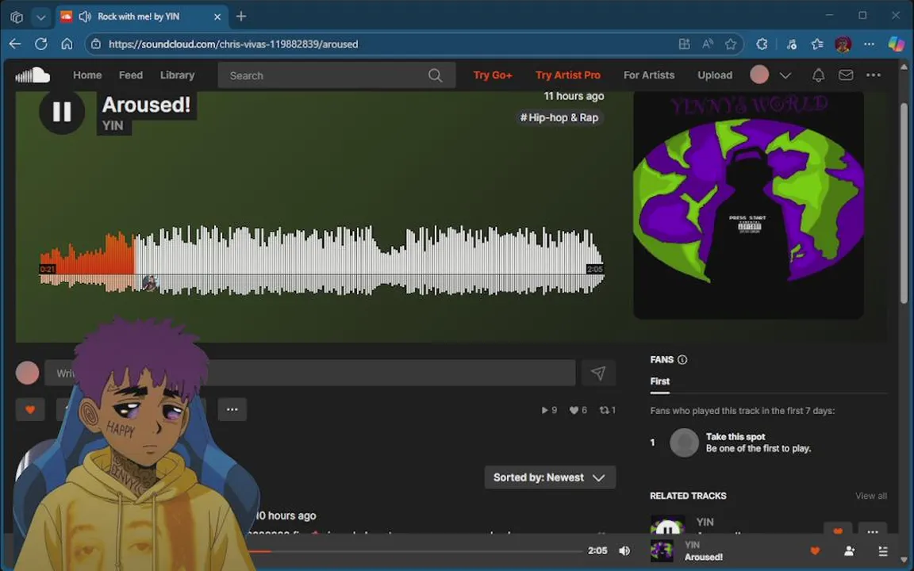Focus the write a comment field
The image size is (914, 571).
(310, 373)
